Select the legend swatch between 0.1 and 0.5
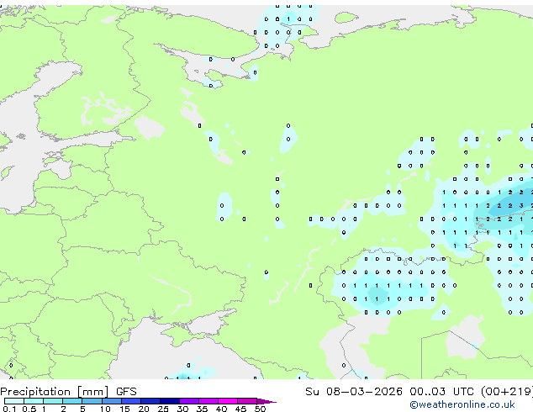The width and height of the screenshot is (533, 412). pos(14,401)
